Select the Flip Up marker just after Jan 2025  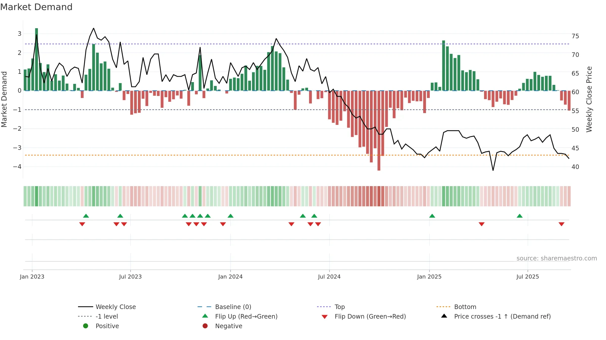432,216
